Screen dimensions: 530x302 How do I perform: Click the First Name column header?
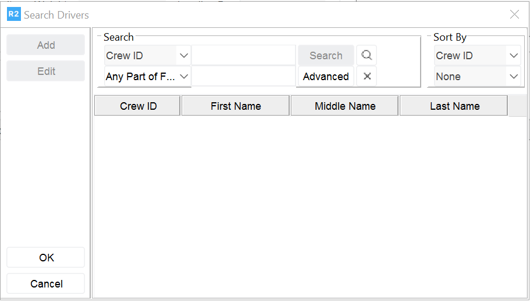click(236, 106)
